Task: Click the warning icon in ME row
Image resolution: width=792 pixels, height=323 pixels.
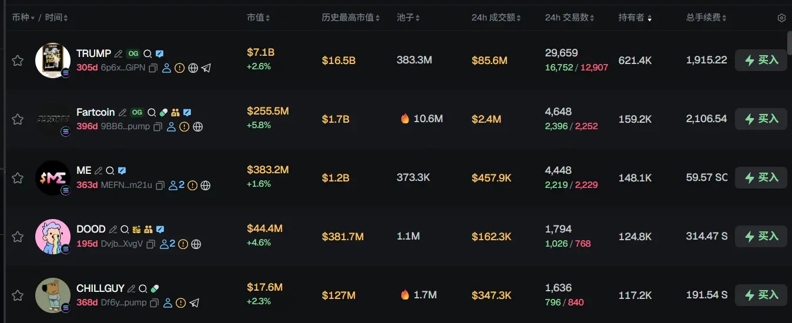Action: (192, 186)
